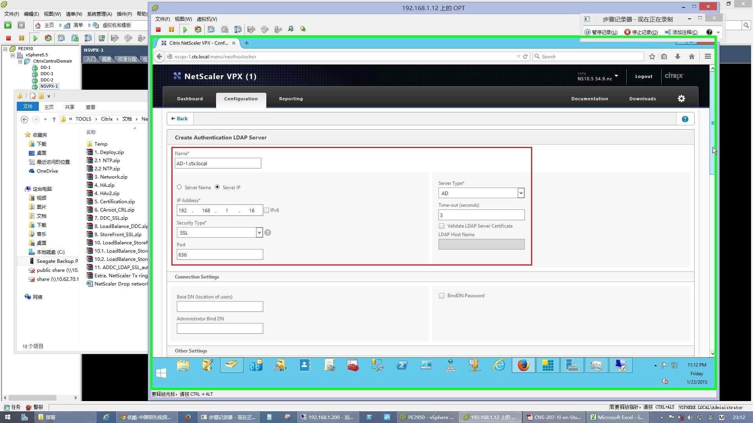Switch to the NetScaler Dashboard tab

(190, 99)
